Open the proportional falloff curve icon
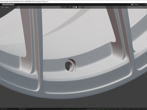Screen dimensions: 147x110 [x=82, y=7]
